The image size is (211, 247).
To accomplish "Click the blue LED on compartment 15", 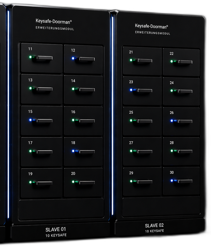I will 31,120.
